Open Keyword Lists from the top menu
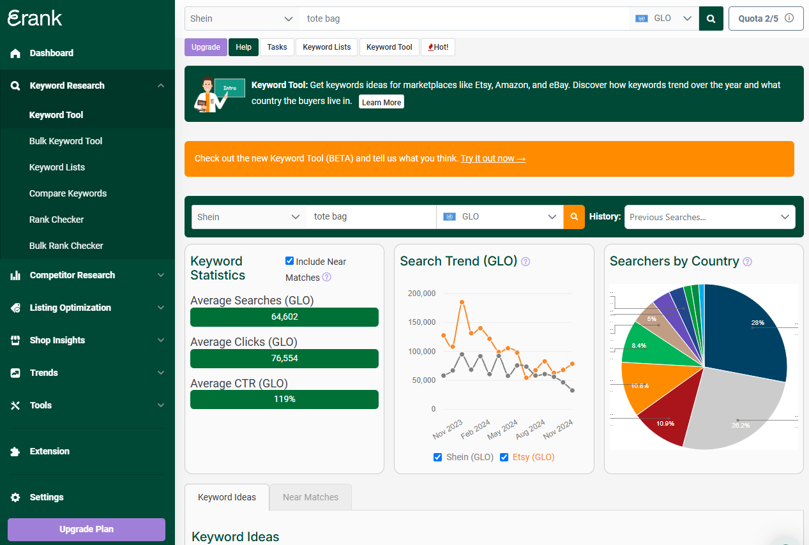Image resolution: width=809 pixels, height=545 pixels. click(x=326, y=47)
